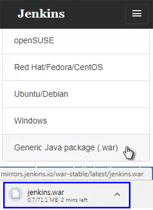The height and width of the screenshot is (210, 153).
Task: Click the mirrors.jenkins.io status bar URL
Action: click(x=72, y=174)
